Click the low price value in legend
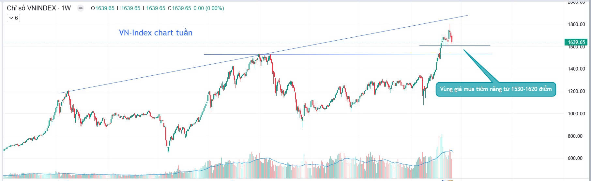The width and height of the screenshot is (591, 181). (156, 8)
